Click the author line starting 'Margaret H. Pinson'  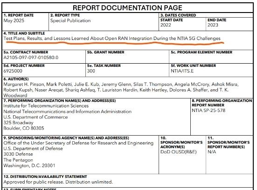(121, 85)
